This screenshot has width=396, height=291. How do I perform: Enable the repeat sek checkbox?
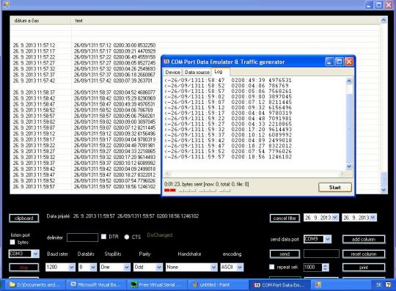coord(272,267)
